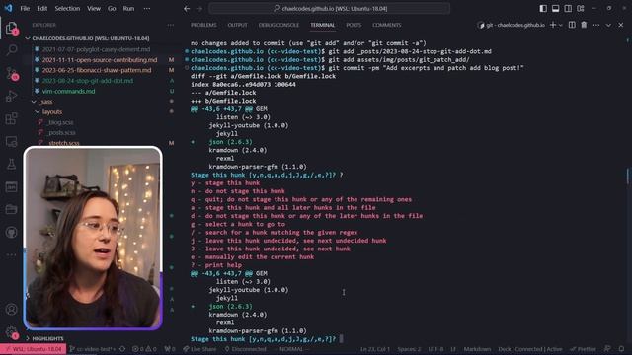The image size is (632, 355).
Task: Open the Go menu
Action: pyautogui.click(x=112, y=8)
